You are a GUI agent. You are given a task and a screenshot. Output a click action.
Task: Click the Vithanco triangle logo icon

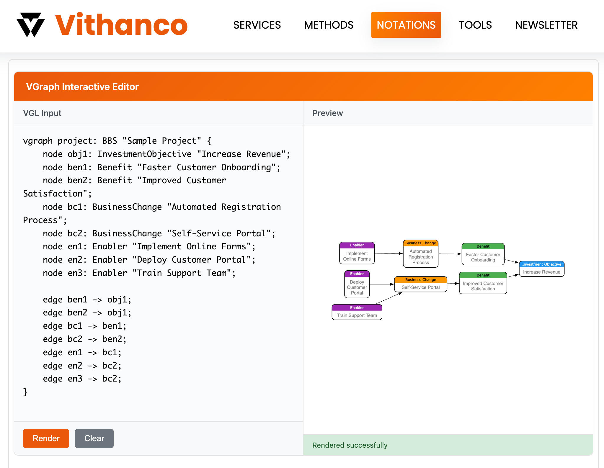31,25
